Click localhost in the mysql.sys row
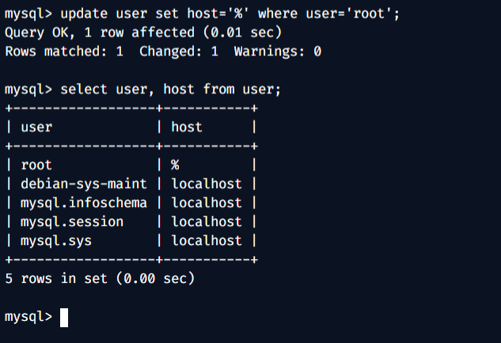Image resolution: width=501 pixels, height=343 pixels. pyautogui.click(x=207, y=240)
